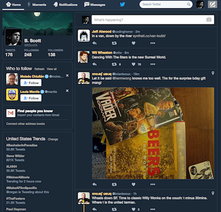Open profile avatar menu in top bar
This screenshot has width=221, height=212.
coord(200,4)
